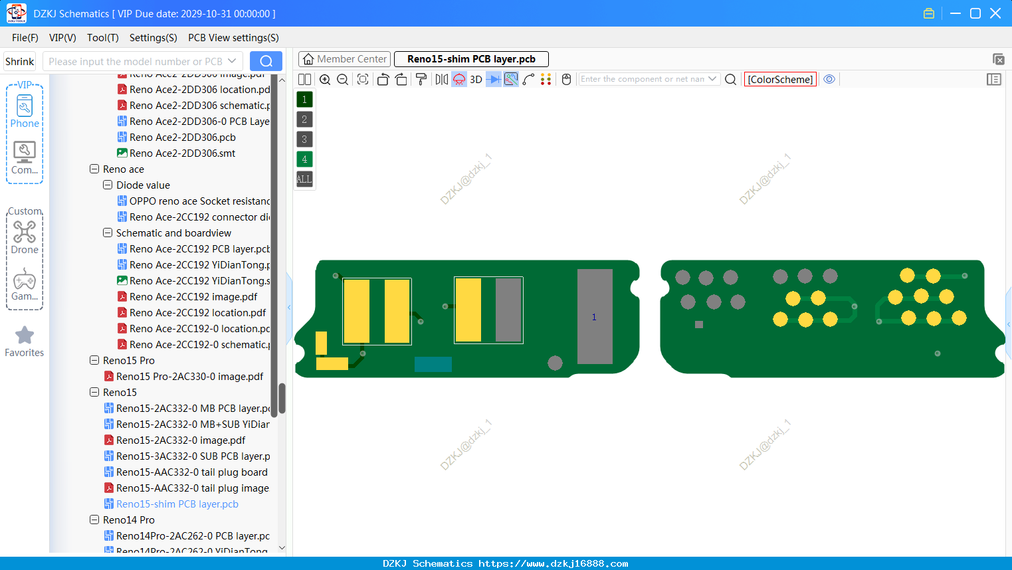Search for the entered component or net

click(x=730, y=80)
